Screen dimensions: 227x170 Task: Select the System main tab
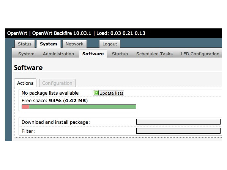coord(49,44)
